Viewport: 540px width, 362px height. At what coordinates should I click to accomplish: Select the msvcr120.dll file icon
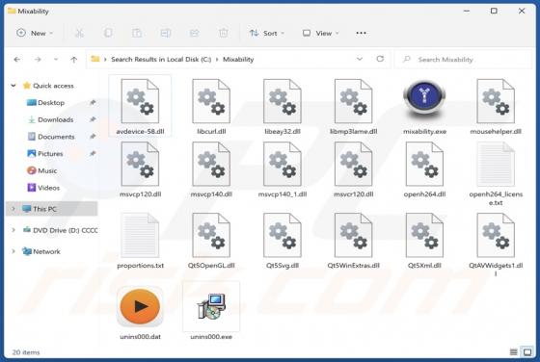pyautogui.click(x=353, y=164)
